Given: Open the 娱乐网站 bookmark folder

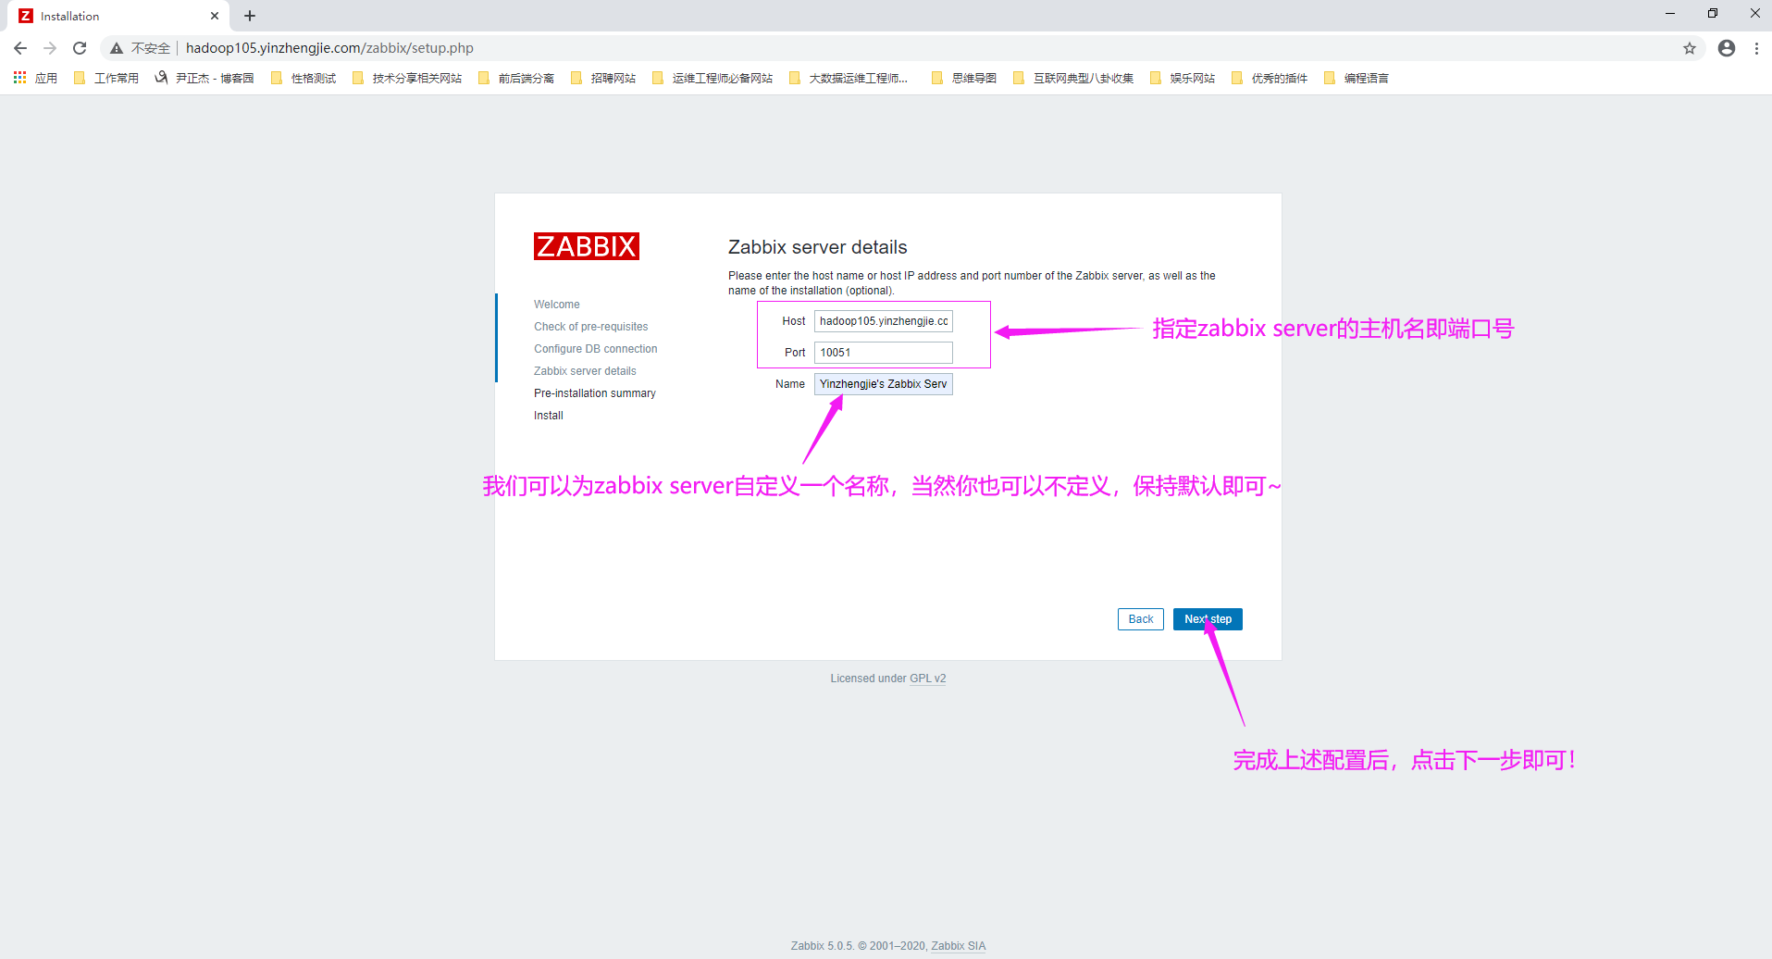Looking at the screenshot, I should pos(1183,78).
